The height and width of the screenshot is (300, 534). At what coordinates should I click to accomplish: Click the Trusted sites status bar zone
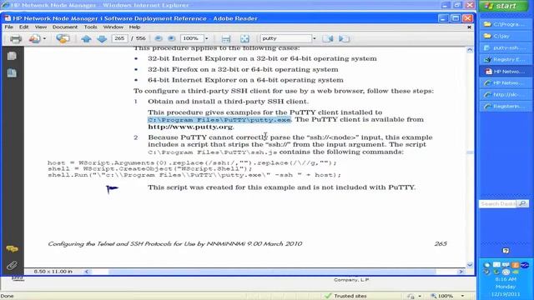(x=345, y=296)
